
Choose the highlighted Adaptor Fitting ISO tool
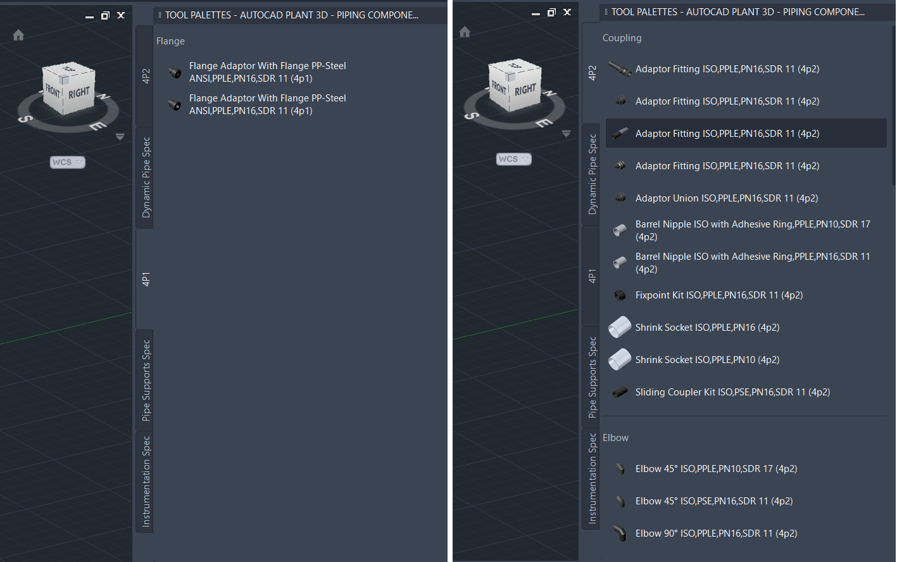pyautogui.click(x=746, y=134)
